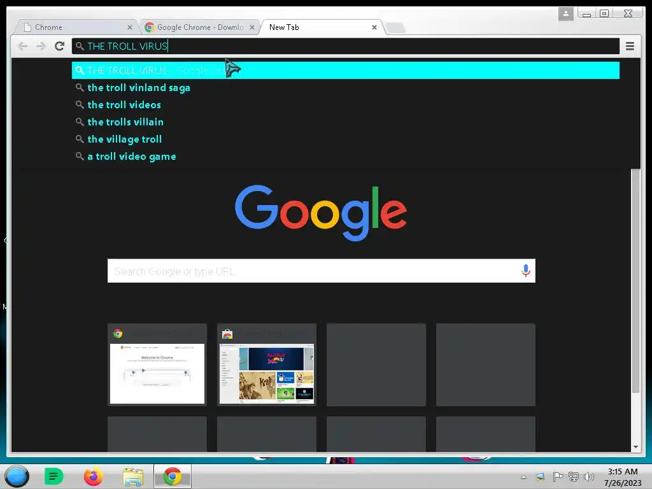Click scrollbar down arrow of the page

coord(635,447)
